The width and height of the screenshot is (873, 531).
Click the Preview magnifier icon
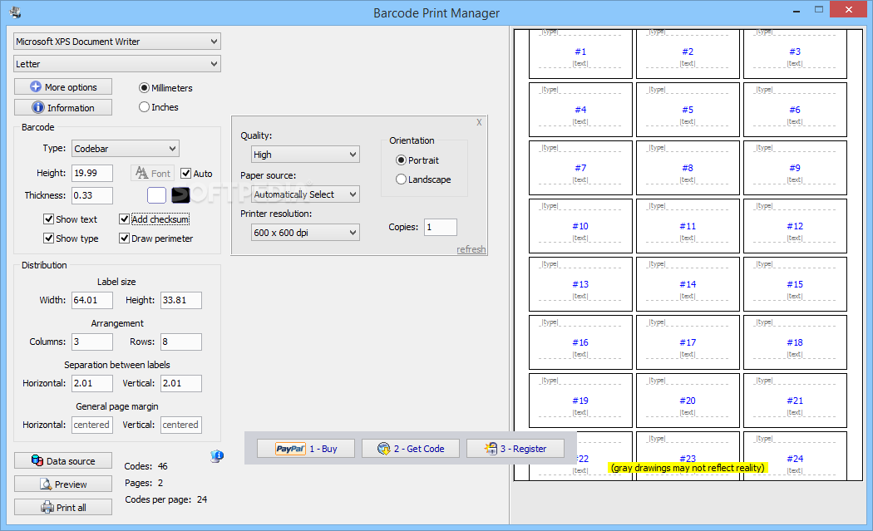coord(47,484)
